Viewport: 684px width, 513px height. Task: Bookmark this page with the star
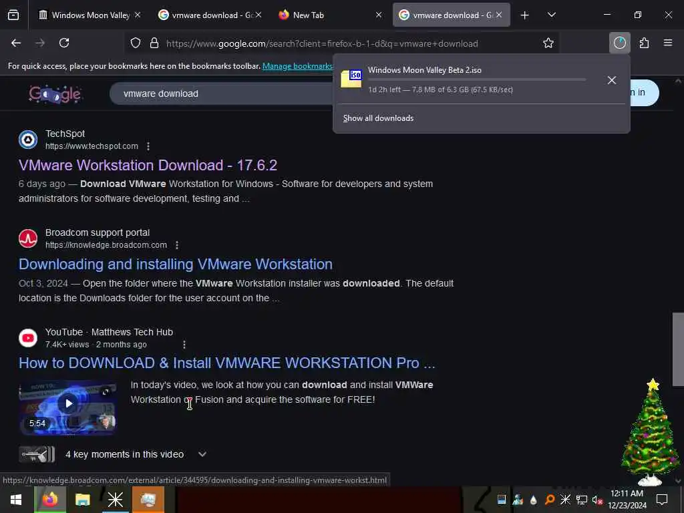click(x=548, y=43)
